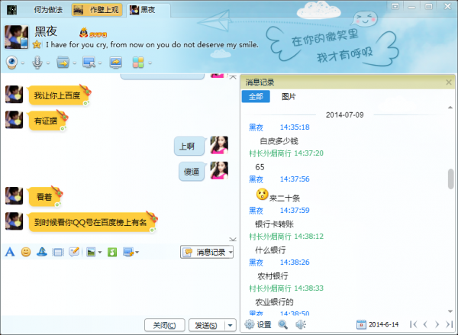Click the chat bubble 傻逼
The width and height of the screenshot is (458, 335).
click(x=192, y=172)
